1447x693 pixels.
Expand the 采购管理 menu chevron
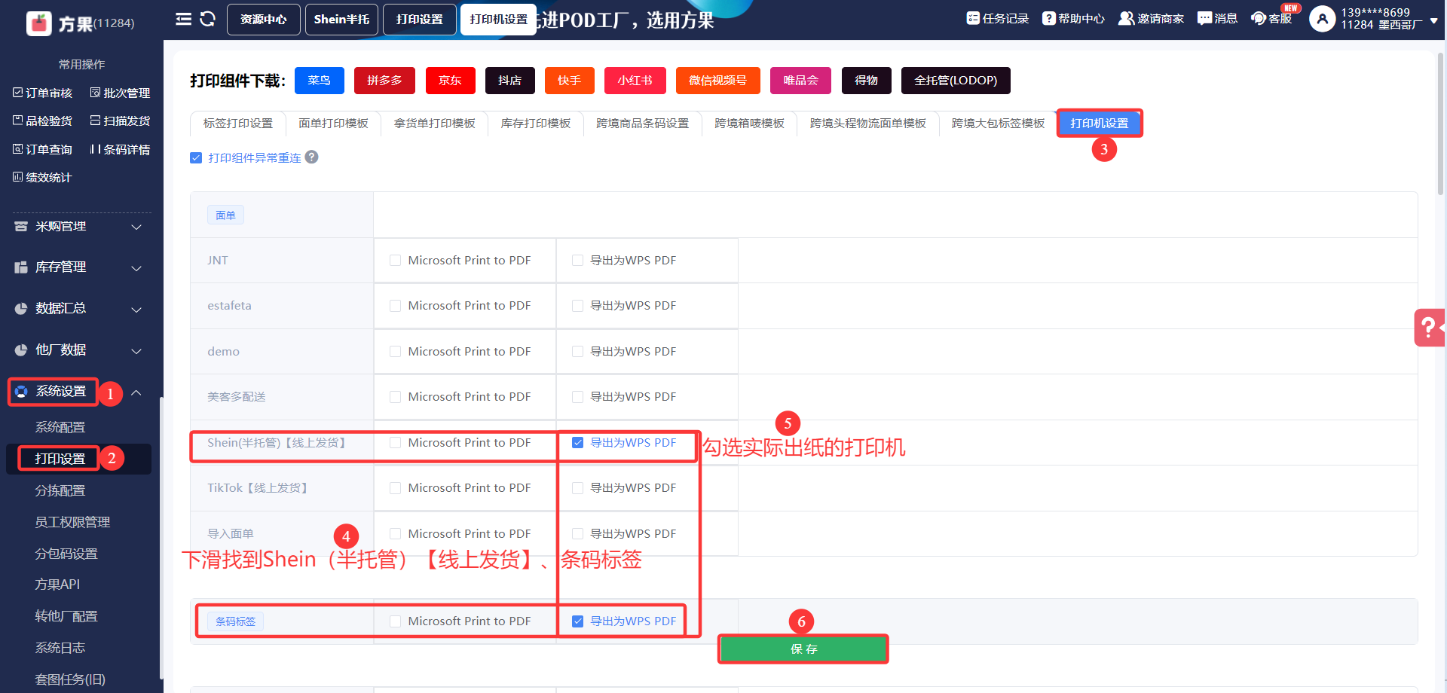pyautogui.click(x=136, y=227)
